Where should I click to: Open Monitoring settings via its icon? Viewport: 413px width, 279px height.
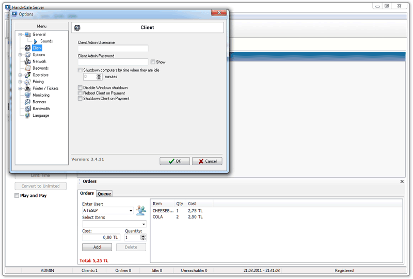[x=27, y=95]
